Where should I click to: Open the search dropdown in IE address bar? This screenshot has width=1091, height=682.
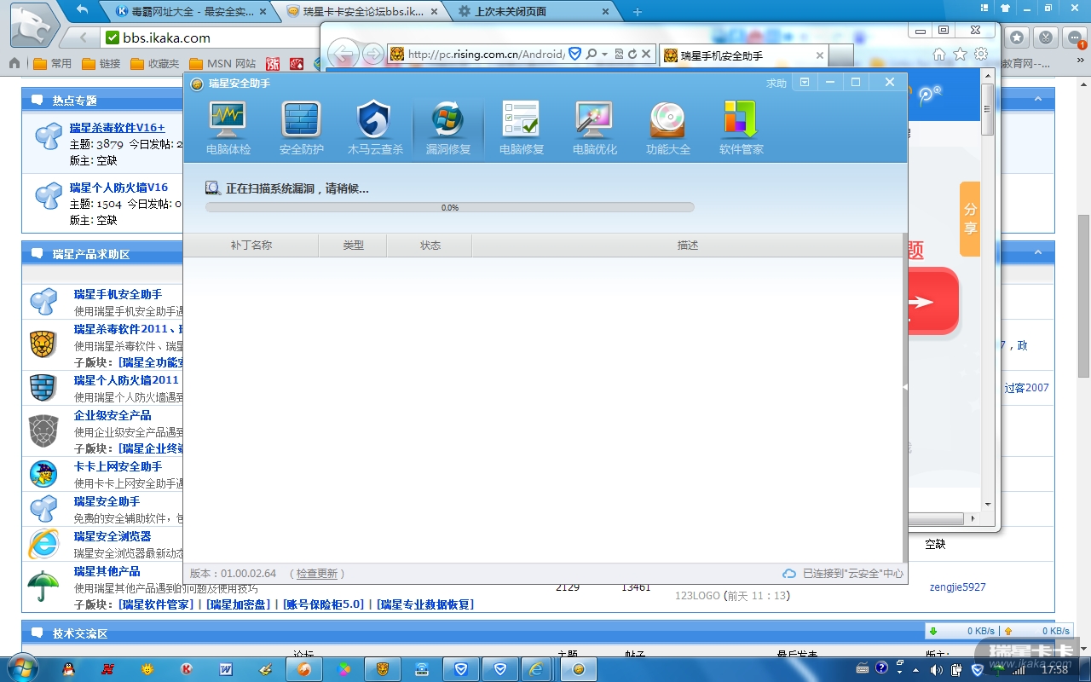tap(604, 54)
